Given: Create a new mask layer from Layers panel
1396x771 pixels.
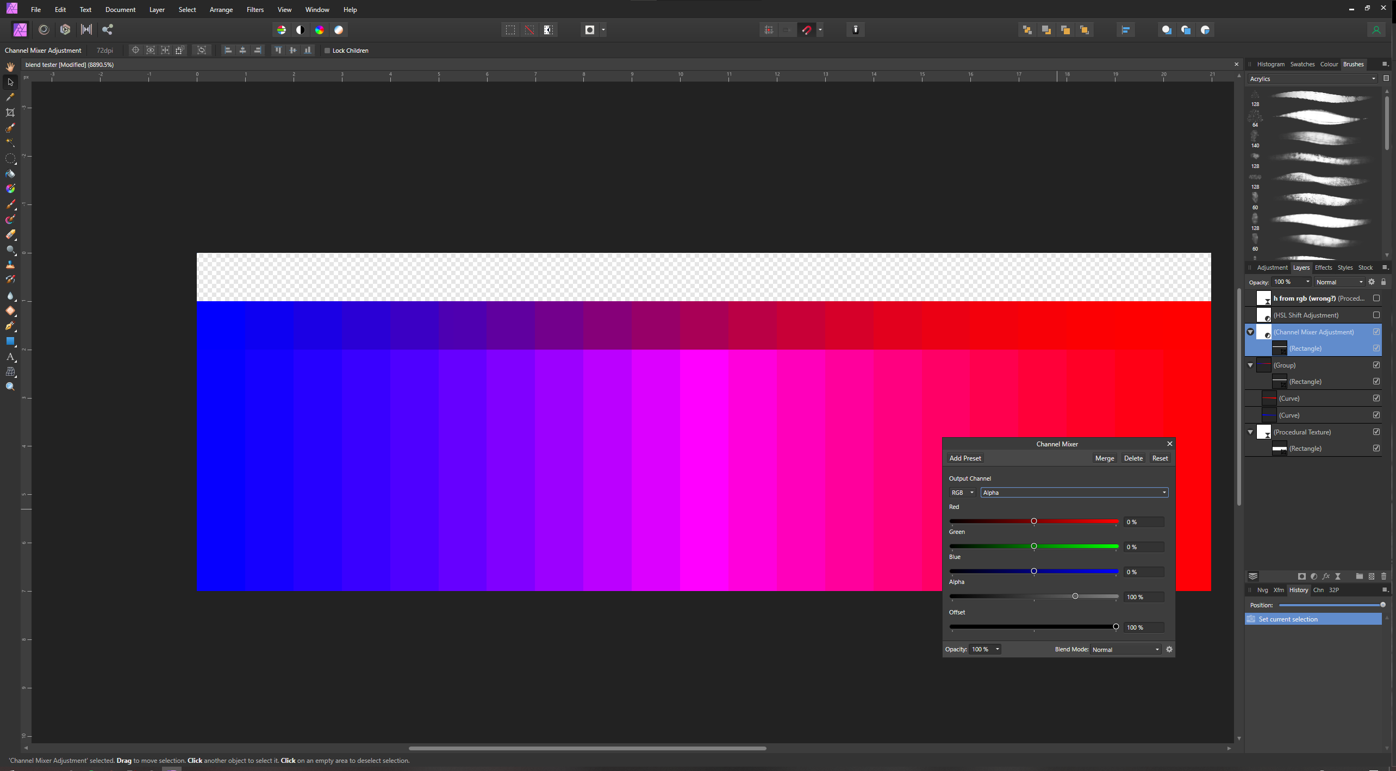Looking at the screenshot, I should [x=1302, y=576].
